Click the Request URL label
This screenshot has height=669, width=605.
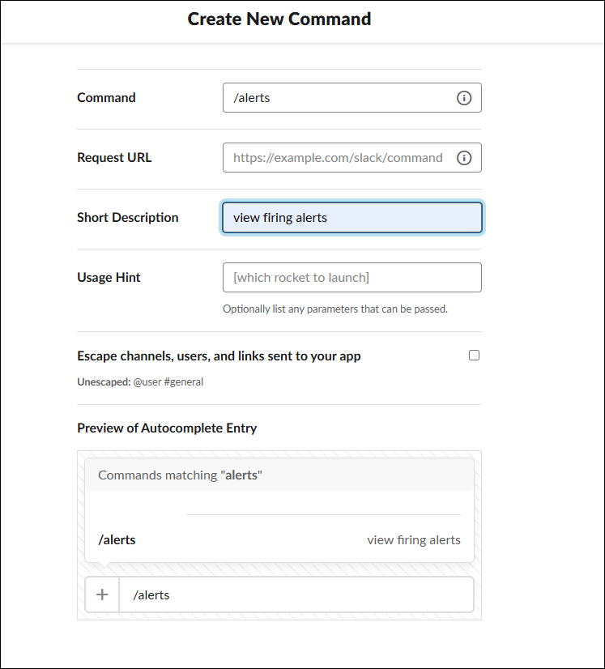[x=114, y=158]
